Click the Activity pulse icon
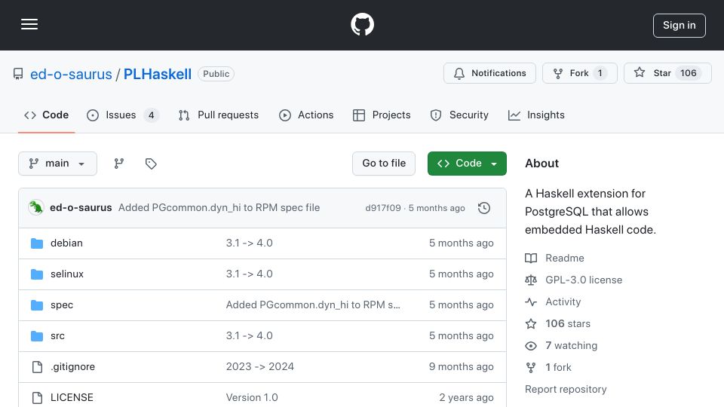 click(x=531, y=301)
